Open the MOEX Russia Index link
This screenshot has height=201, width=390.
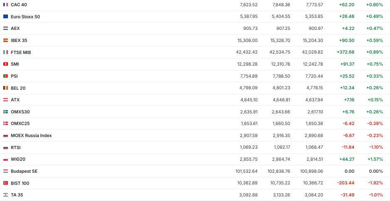(31, 135)
